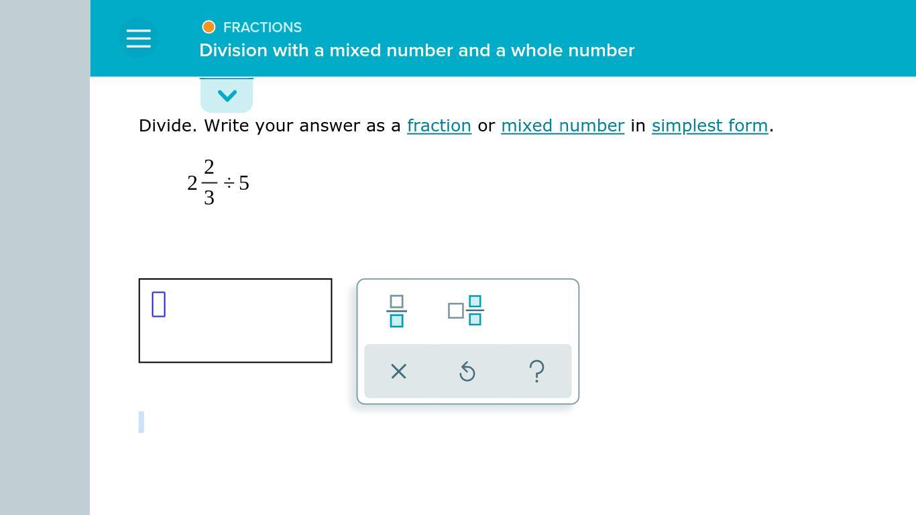
Task: Click the divisor 5 in the problem
Action: click(244, 183)
